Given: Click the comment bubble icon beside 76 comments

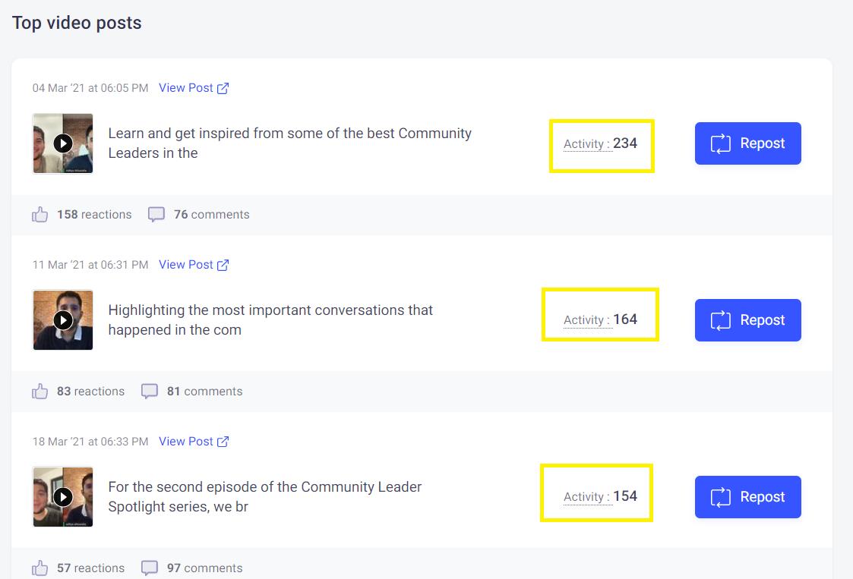Looking at the screenshot, I should 156,214.
